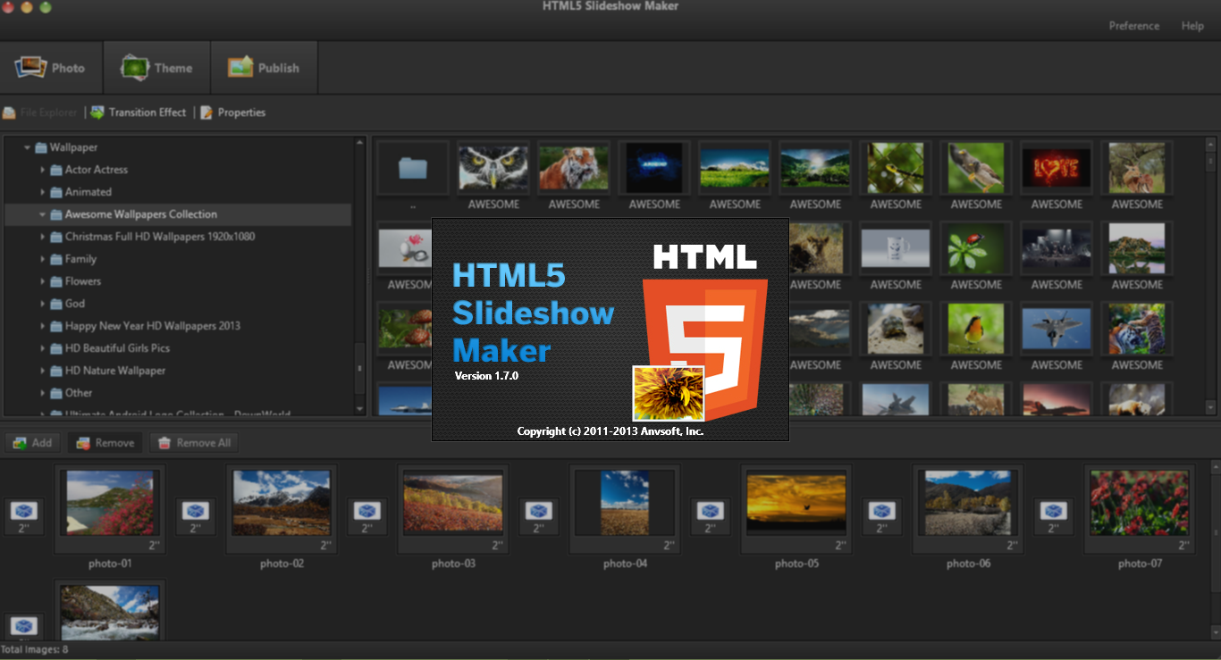Go to the Publish tab
The height and width of the screenshot is (660, 1221).
[x=264, y=68]
